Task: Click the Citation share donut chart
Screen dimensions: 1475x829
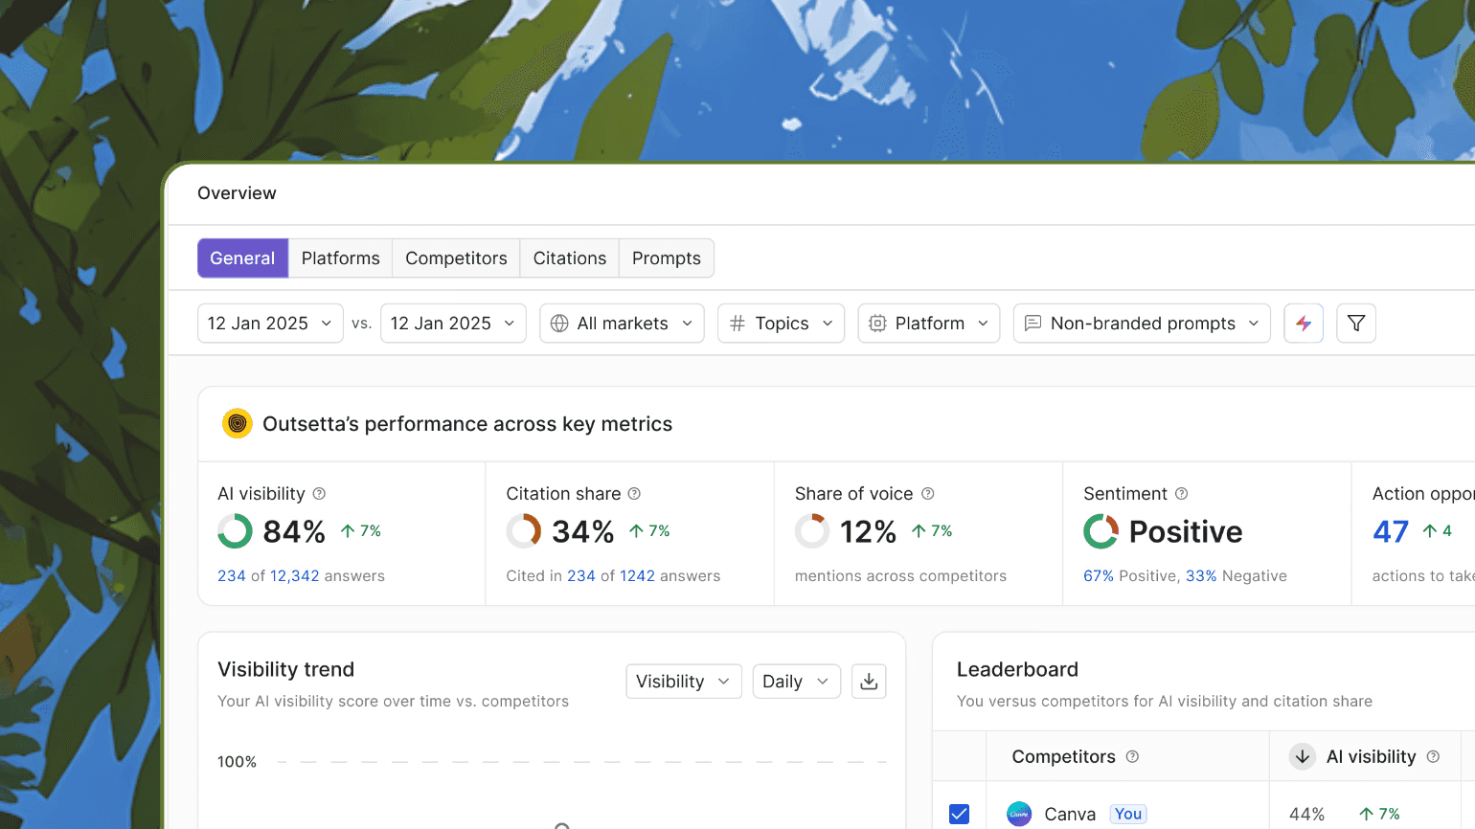Action: 524,531
